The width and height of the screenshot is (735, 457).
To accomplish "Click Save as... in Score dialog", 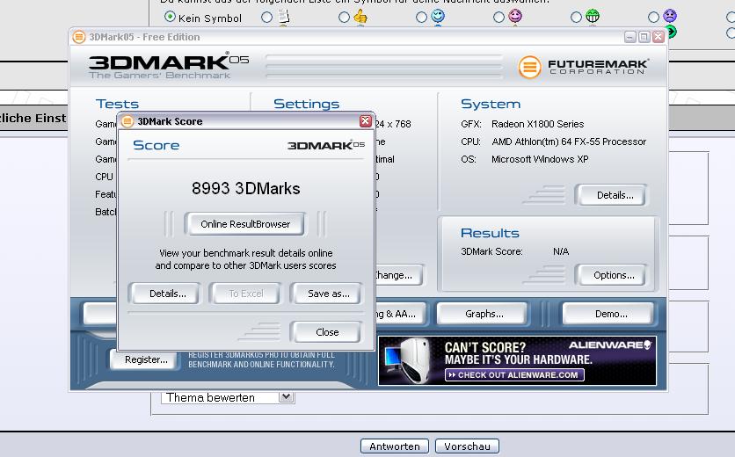I will point(328,294).
